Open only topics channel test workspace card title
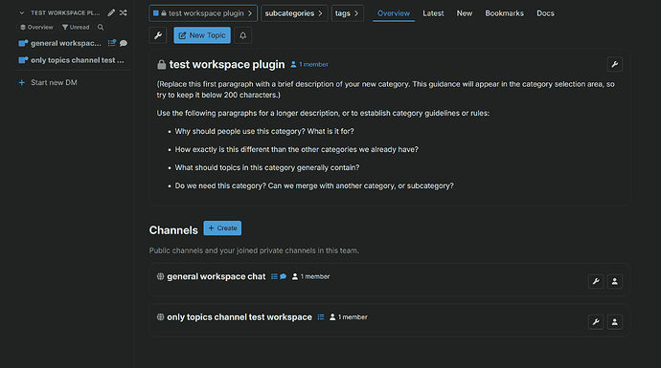 239,317
